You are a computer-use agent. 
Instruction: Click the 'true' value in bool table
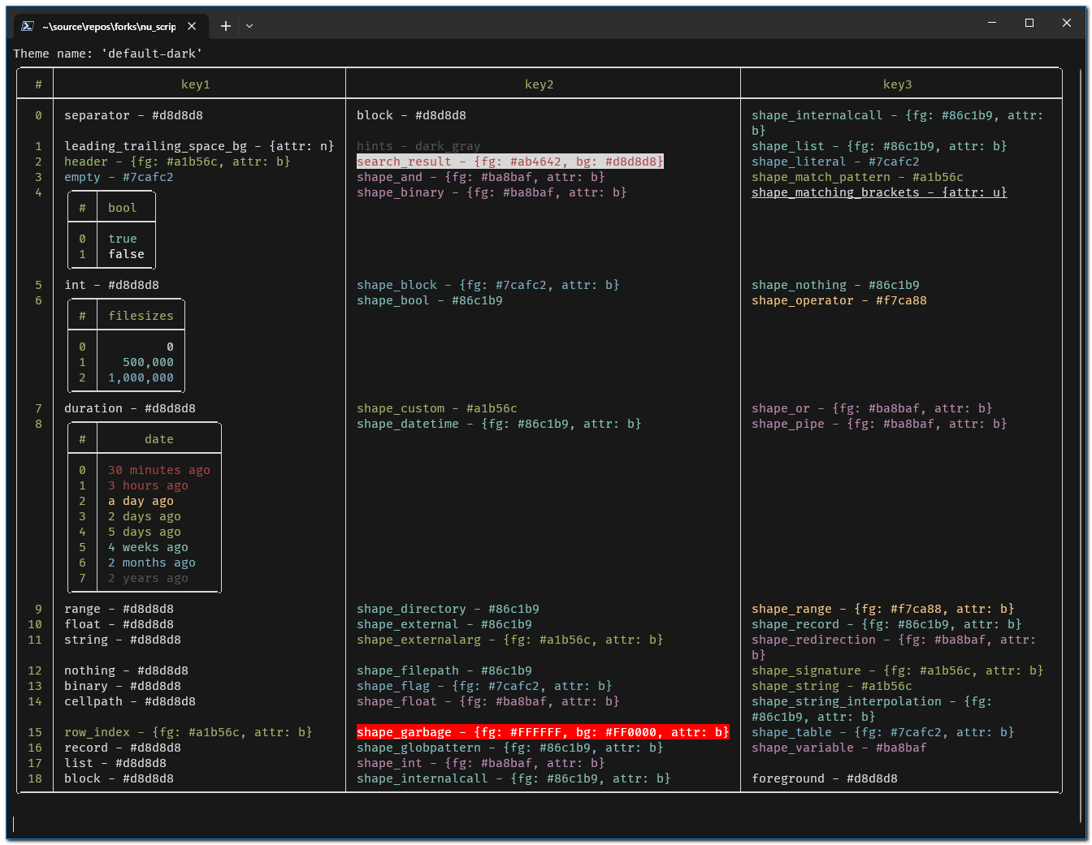point(123,239)
